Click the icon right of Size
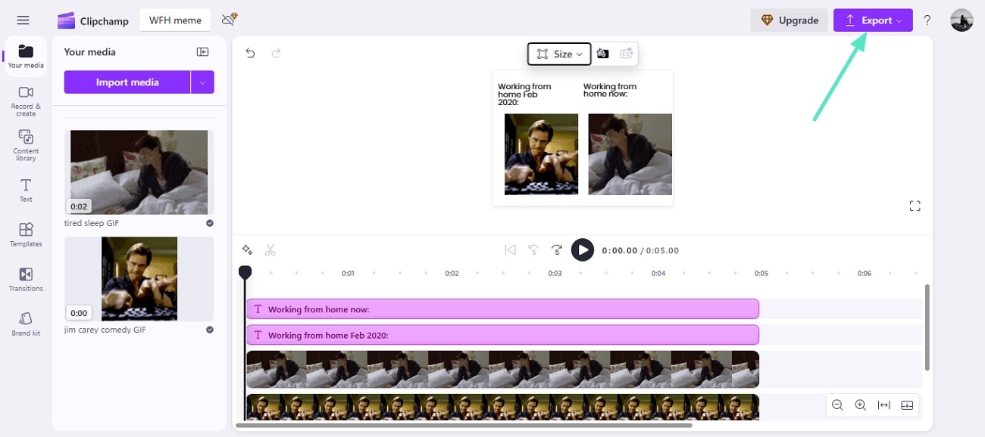Viewport: 985px width, 437px height. (x=602, y=54)
